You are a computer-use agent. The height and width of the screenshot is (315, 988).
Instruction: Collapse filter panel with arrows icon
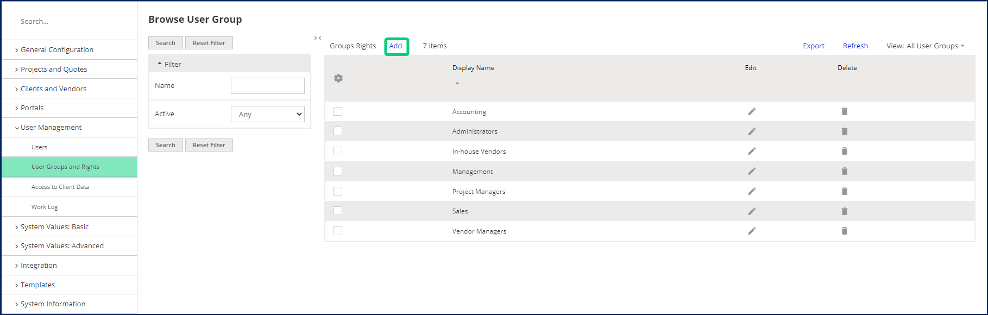318,38
